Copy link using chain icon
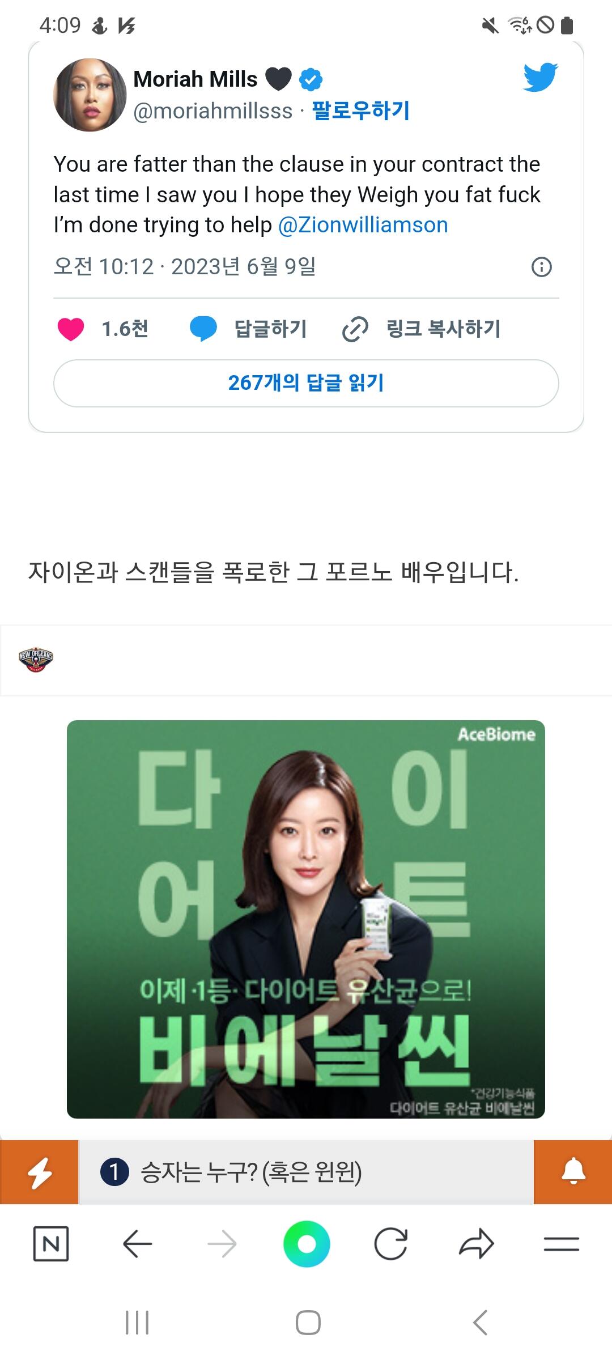 [x=355, y=329]
